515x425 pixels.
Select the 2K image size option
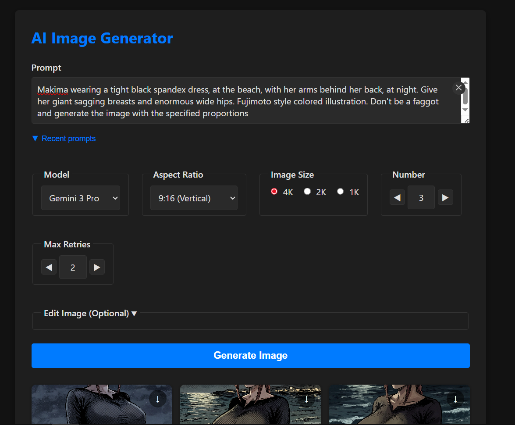[x=307, y=192]
